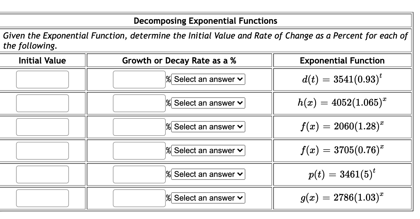Viewport: 420px width, 219px height.
Task: Click the Growth or Decay Rate column header
Action: pyautogui.click(x=179, y=61)
